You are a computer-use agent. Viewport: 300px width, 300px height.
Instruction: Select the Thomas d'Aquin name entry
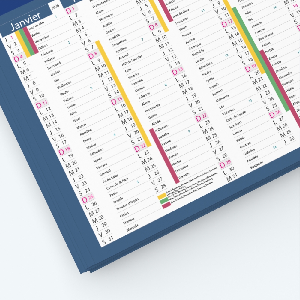[x=127, y=204]
